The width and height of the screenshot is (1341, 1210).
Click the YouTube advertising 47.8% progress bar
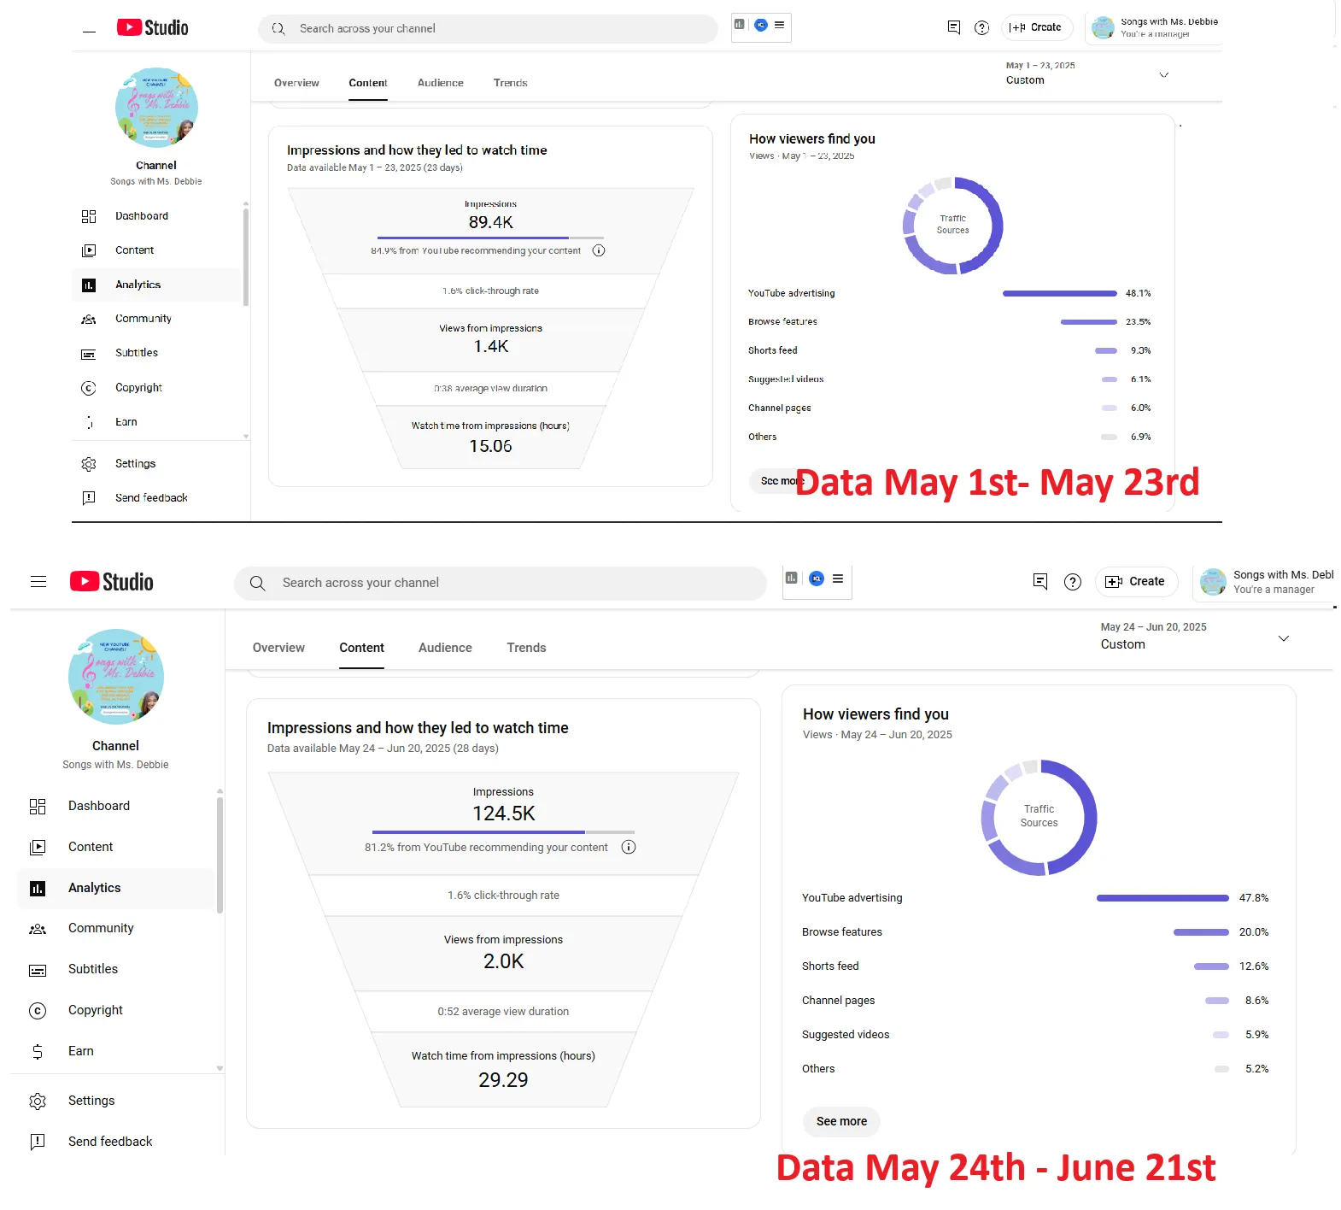click(x=1162, y=898)
